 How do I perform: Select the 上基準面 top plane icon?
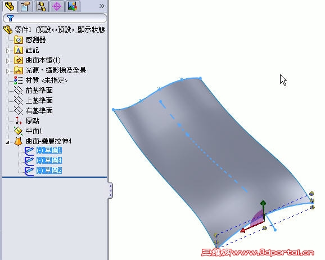pos(18,100)
